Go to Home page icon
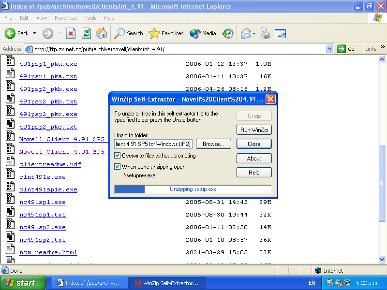 coord(102,33)
